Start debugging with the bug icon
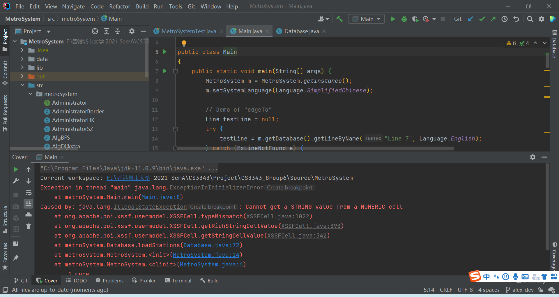 [404, 19]
